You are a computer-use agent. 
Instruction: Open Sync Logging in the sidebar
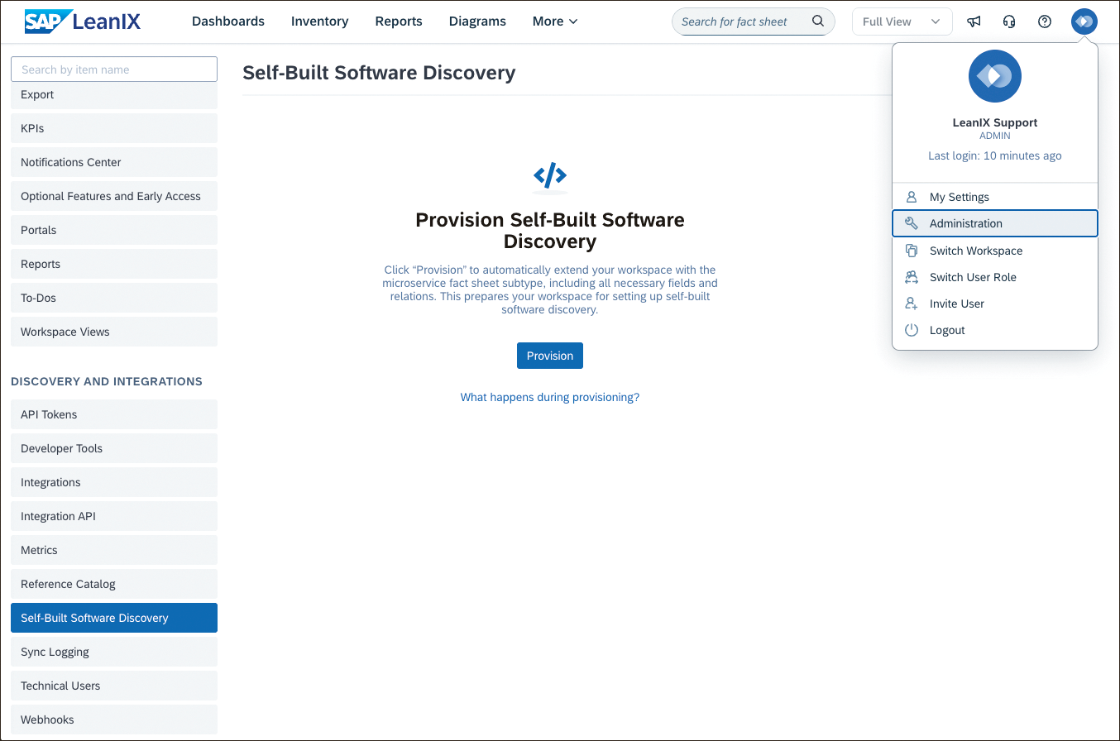pyautogui.click(x=114, y=652)
